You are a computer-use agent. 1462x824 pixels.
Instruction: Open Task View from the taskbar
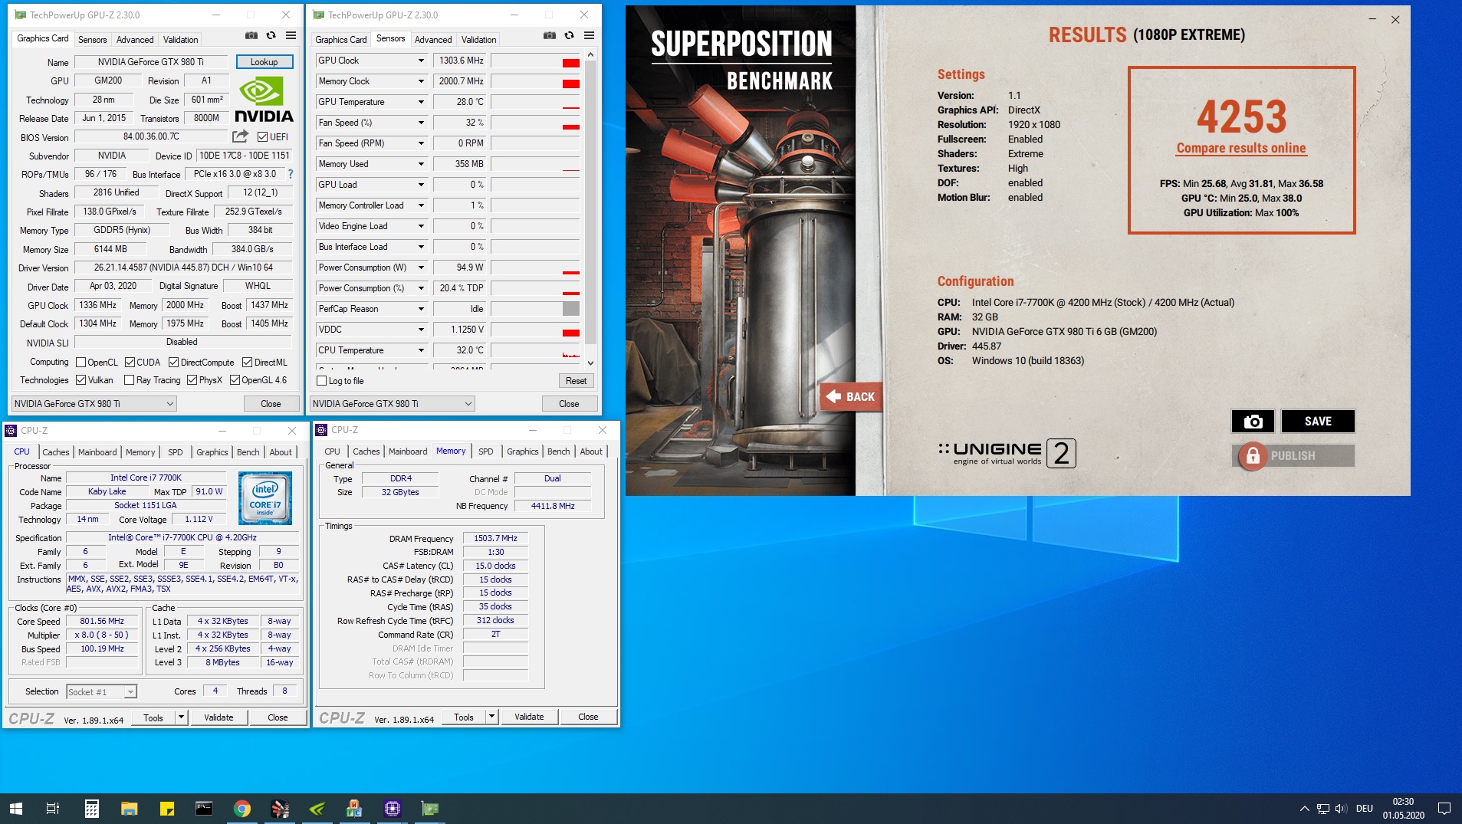pos(53,809)
